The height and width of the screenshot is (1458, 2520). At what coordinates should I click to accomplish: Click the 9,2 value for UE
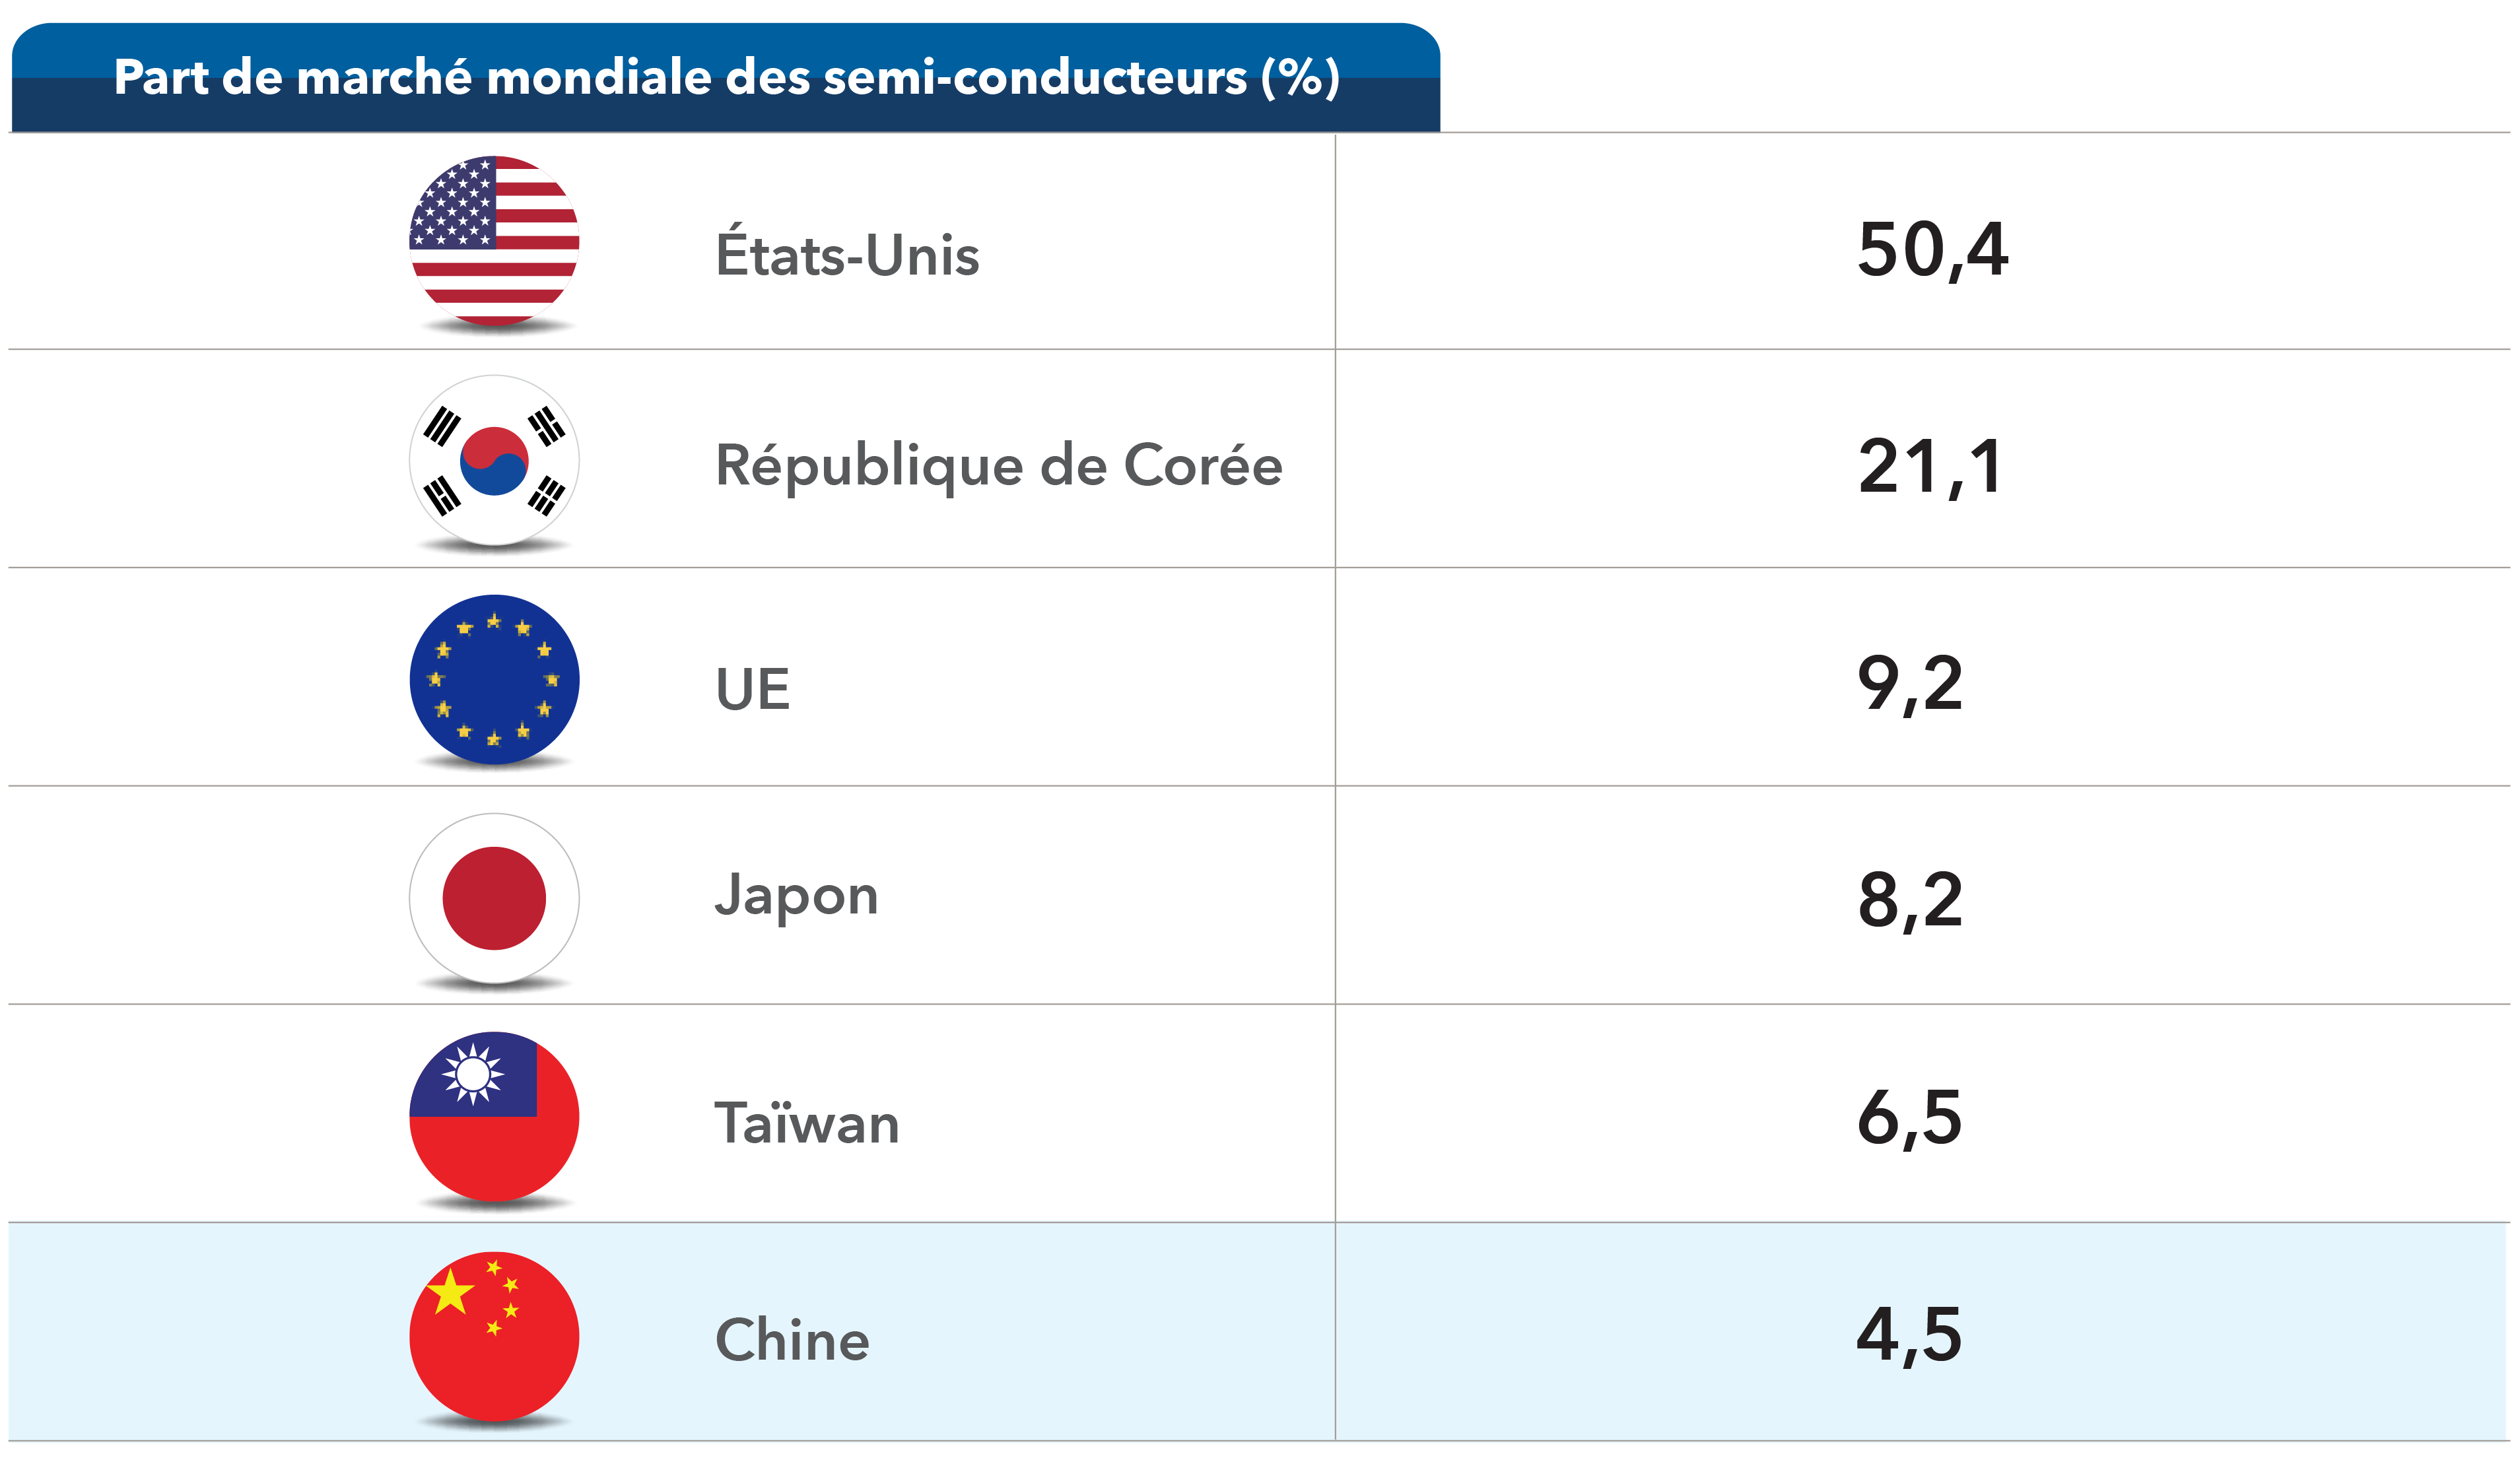click(x=1910, y=685)
